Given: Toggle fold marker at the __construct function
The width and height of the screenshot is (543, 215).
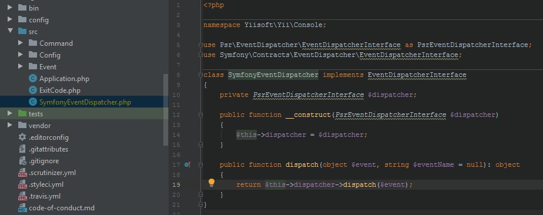Looking at the screenshot, I should (x=200, y=115).
